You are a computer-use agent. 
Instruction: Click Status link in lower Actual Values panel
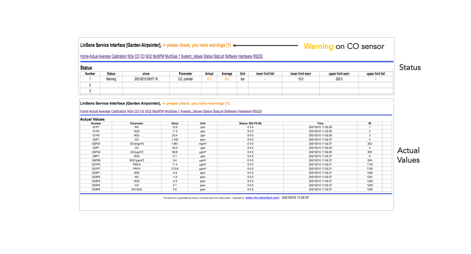208,111
